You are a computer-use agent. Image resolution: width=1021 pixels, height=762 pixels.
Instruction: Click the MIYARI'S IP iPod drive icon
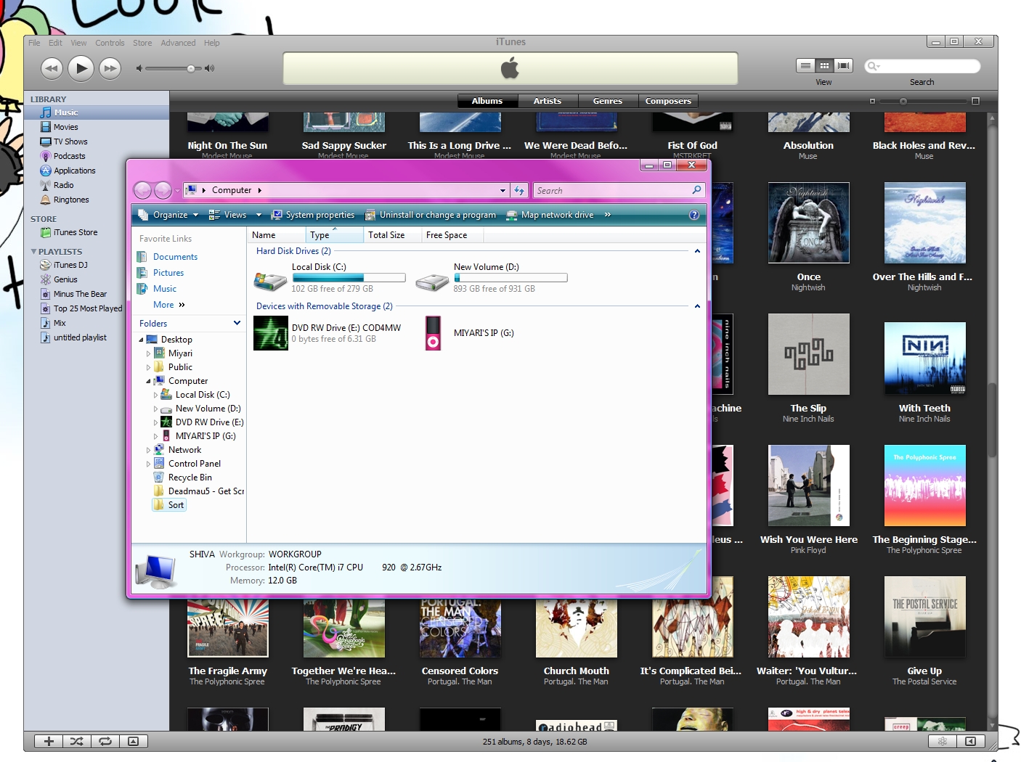[x=433, y=333]
